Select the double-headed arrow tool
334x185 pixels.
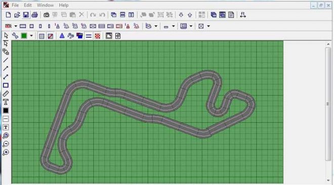[6, 77]
